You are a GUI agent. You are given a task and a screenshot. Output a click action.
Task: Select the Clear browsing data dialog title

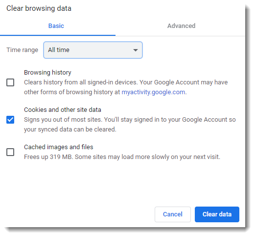click(x=39, y=8)
